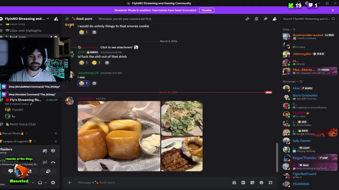Click the gift icon in message bar
The image size is (339, 190).
coord(234,183)
